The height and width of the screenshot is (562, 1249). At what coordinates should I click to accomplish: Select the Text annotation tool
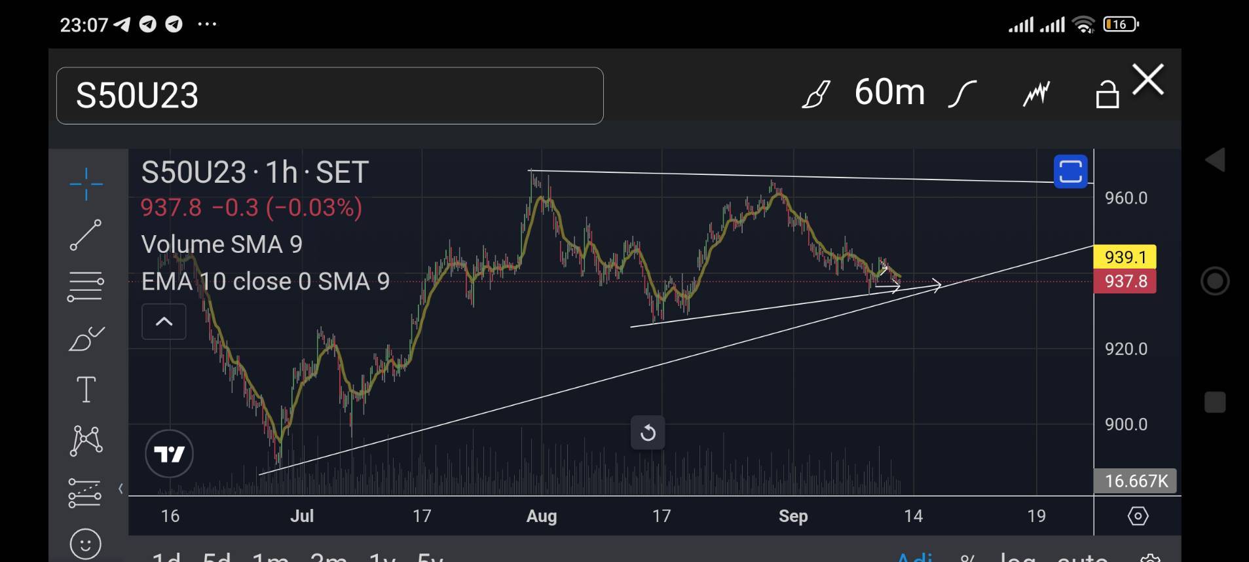point(86,389)
